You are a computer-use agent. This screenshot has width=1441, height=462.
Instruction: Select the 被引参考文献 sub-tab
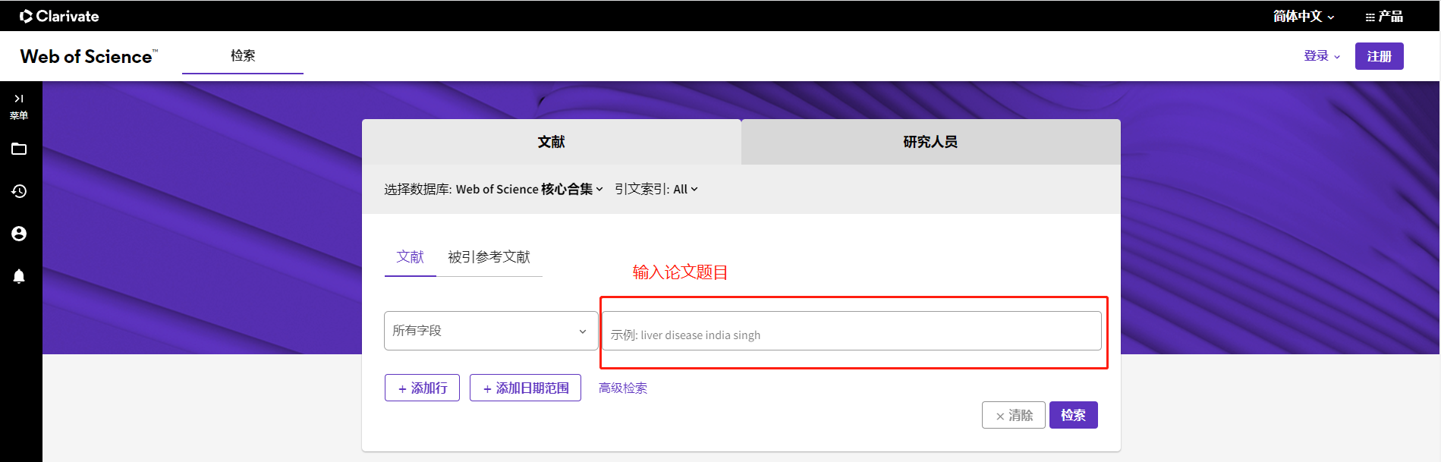tap(489, 257)
